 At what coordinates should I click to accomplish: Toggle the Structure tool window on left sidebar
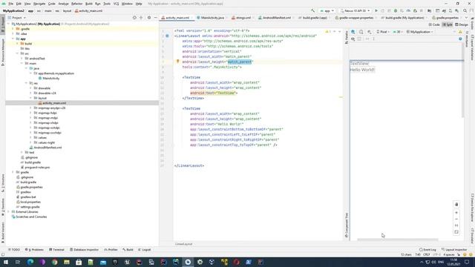click(x=3, y=183)
